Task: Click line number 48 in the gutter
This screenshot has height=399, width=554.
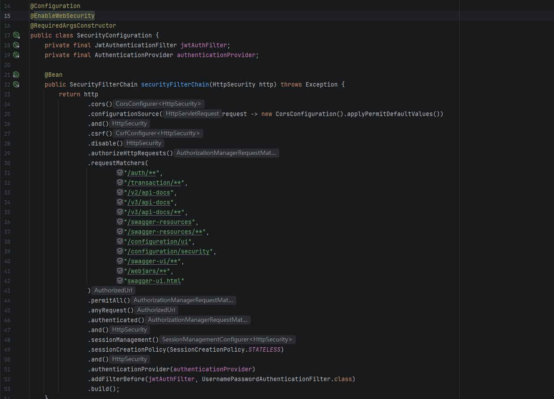Action: [x=7, y=340]
